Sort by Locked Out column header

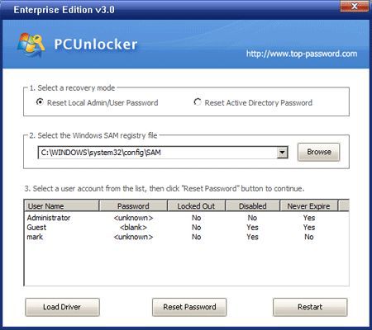196,206
